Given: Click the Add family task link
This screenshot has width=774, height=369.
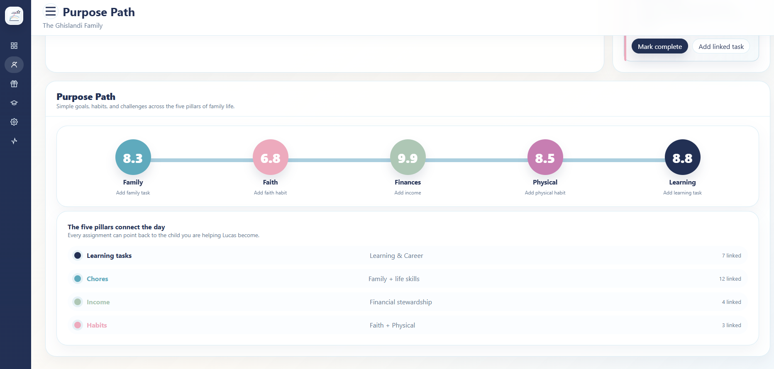Looking at the screenshot, I should tap(133, 193).
